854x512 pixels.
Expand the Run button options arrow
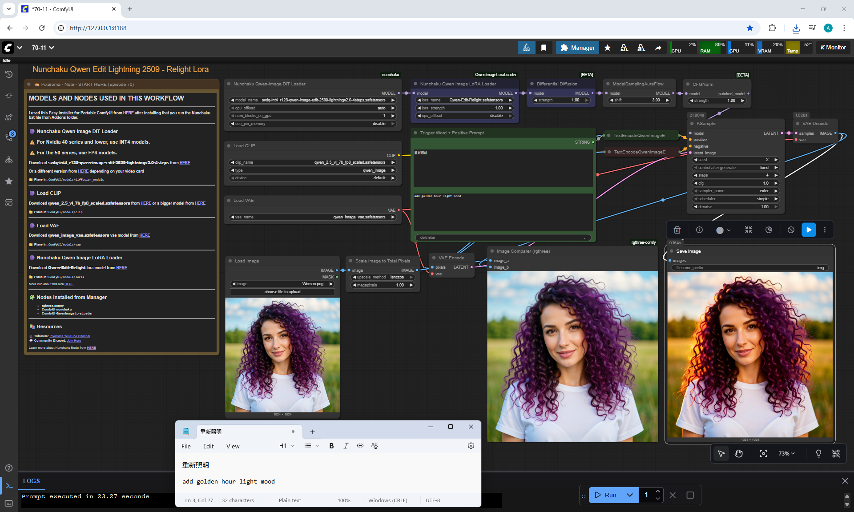(629, 495)
